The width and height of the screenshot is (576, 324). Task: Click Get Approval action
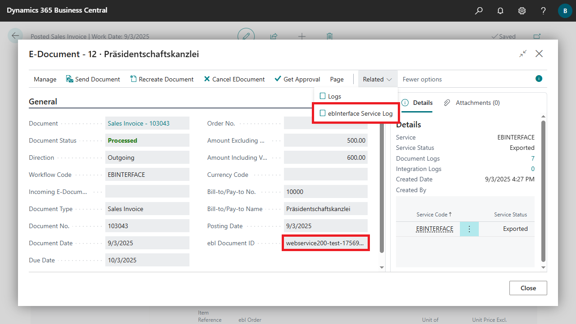point(297,79)
